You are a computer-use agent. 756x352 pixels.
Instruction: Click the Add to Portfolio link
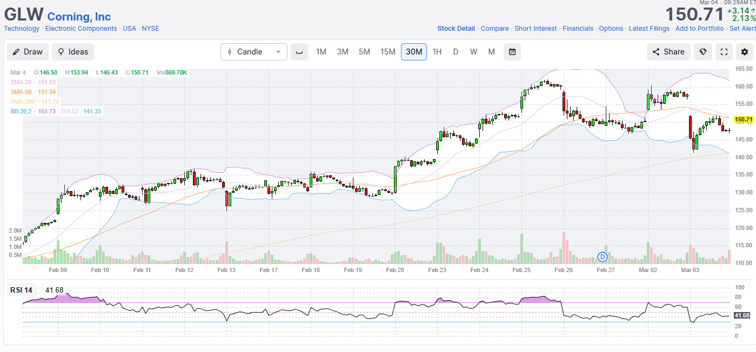[x=699, y=29]
